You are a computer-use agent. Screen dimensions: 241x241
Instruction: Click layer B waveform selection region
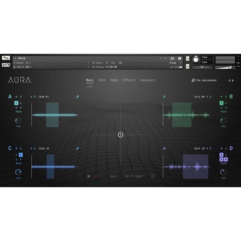tap(182, 115)
